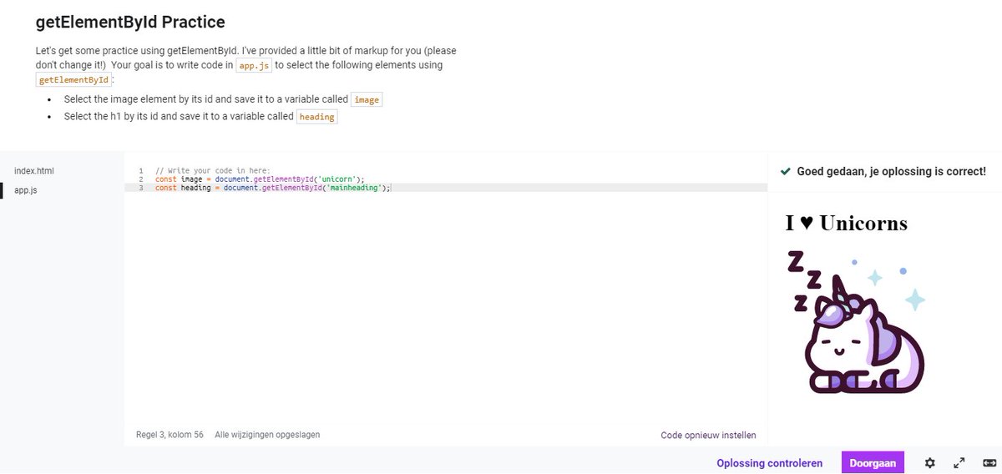Click the green success checkmark icon

click(785, 171)
